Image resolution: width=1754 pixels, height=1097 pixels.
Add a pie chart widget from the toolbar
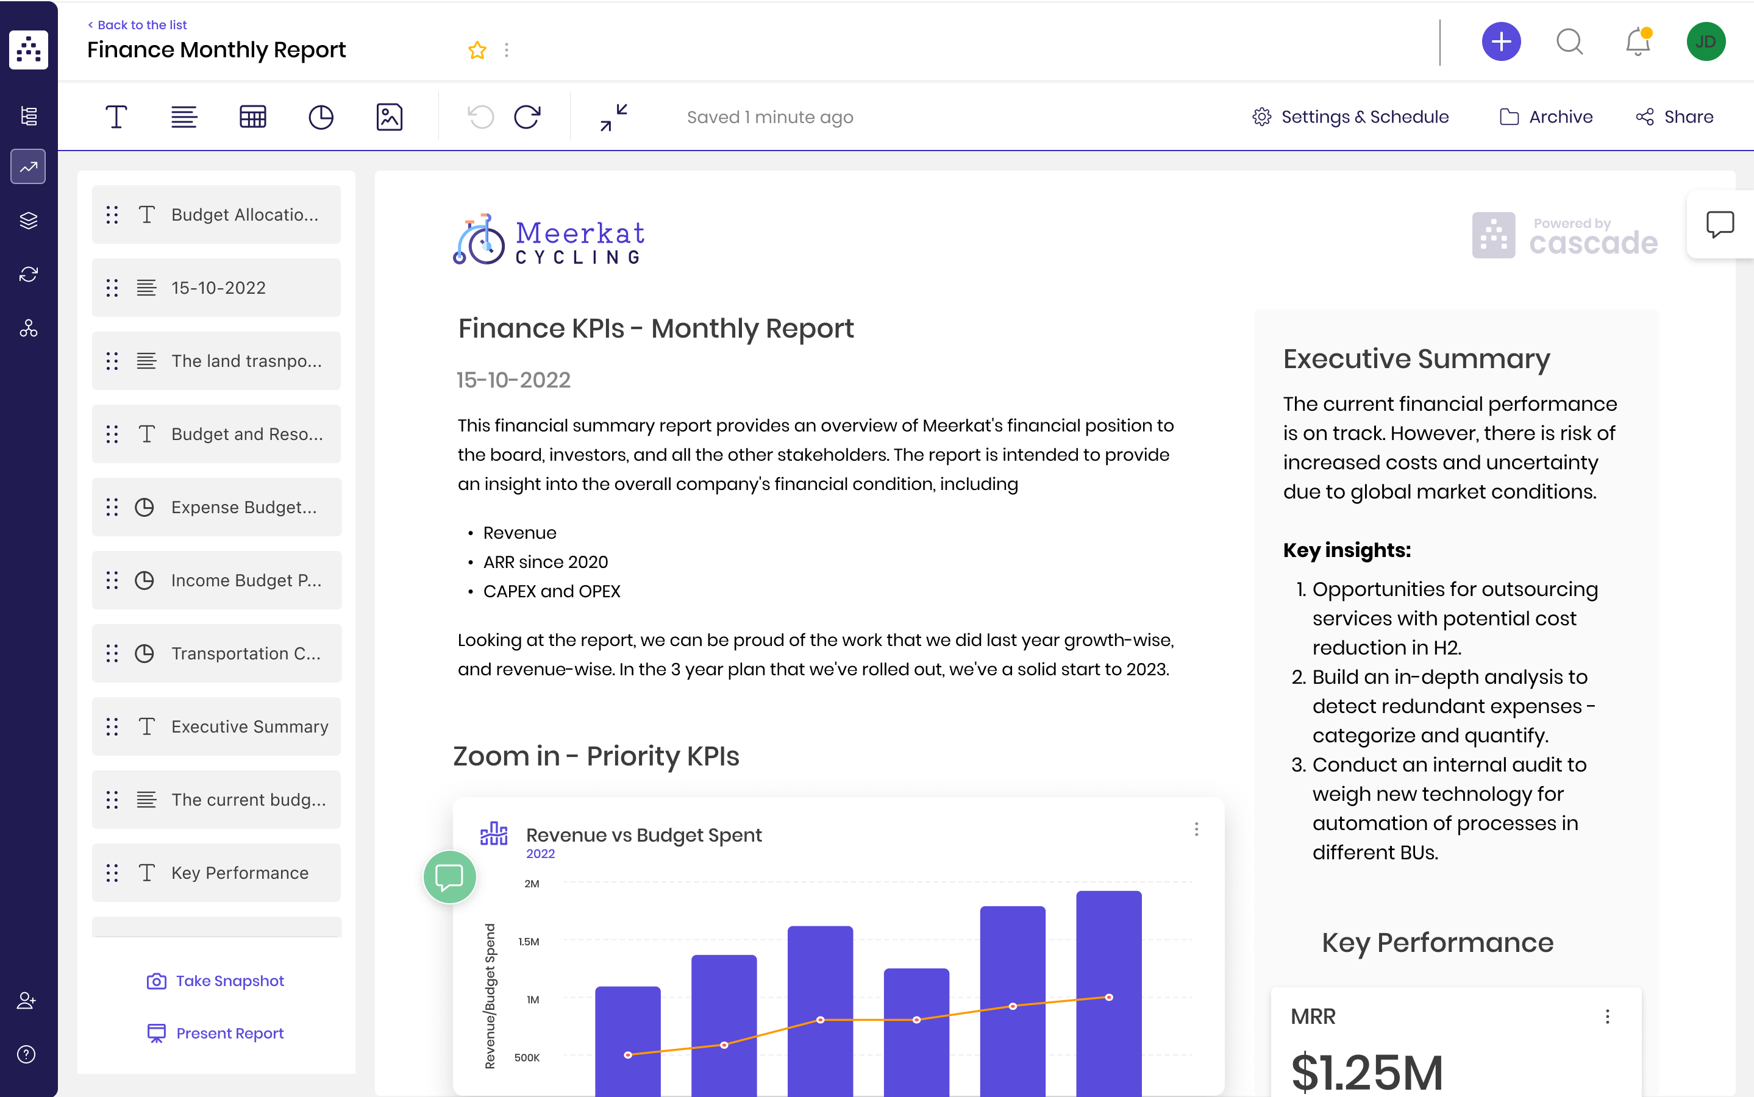click(x=321, y=117)
